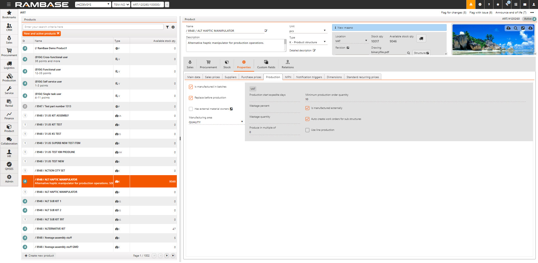Toggle 'Is manufactured in batches' checkbox
The width and height of the screenshot is (538, 263).
[191, 87]
